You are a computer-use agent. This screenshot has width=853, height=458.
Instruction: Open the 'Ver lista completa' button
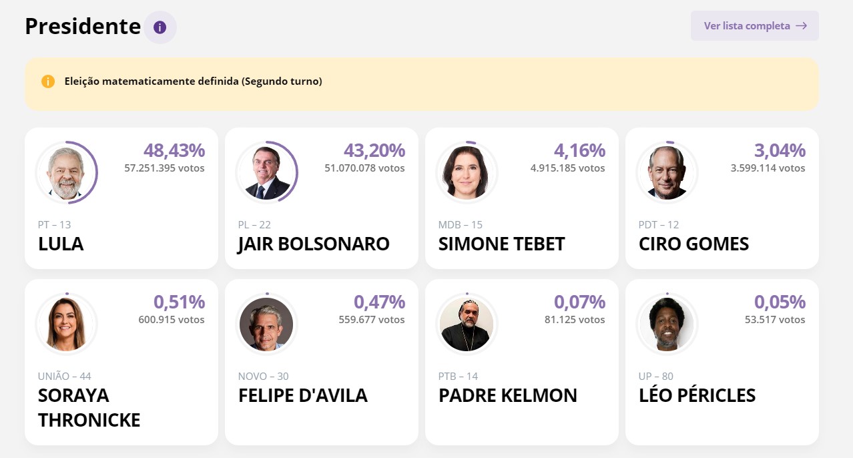coord(754,26)
